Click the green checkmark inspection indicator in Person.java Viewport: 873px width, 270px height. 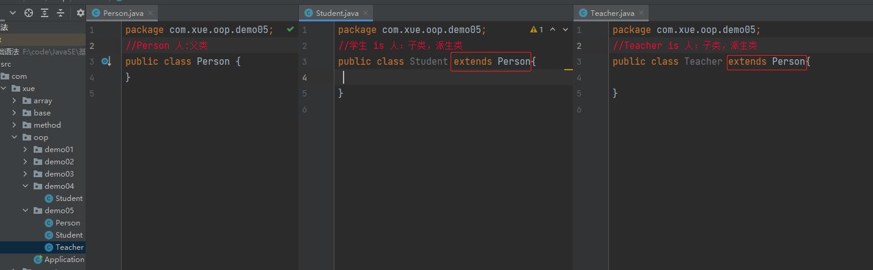290,29
